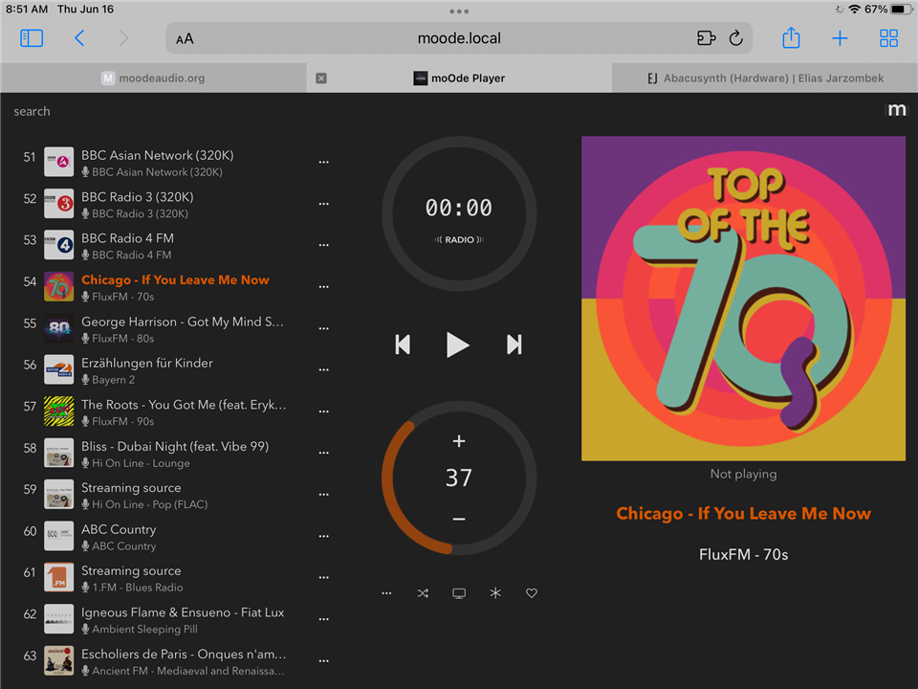The height and width of the screenshot is (689, 918).
Task: Skip to the previous track
Action: click(x=403, y=344)
